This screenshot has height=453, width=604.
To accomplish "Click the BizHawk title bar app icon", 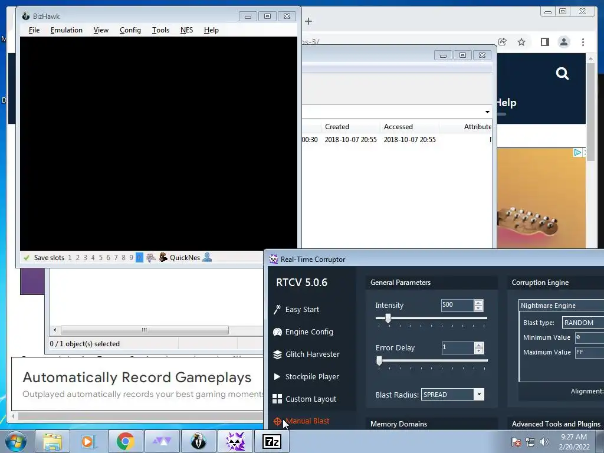I will [26, 16].
